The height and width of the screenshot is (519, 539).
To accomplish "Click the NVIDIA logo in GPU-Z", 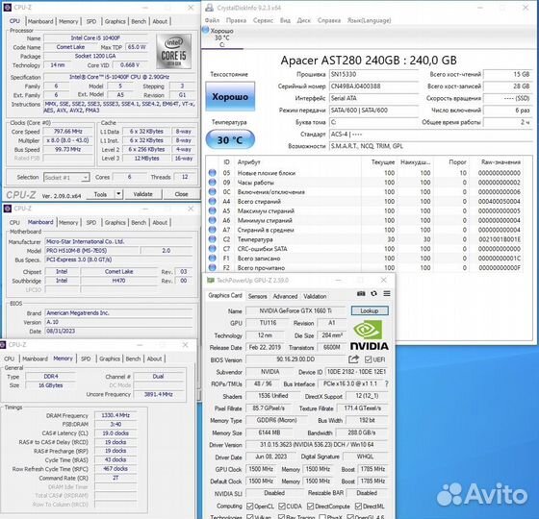I will [370, 335].
